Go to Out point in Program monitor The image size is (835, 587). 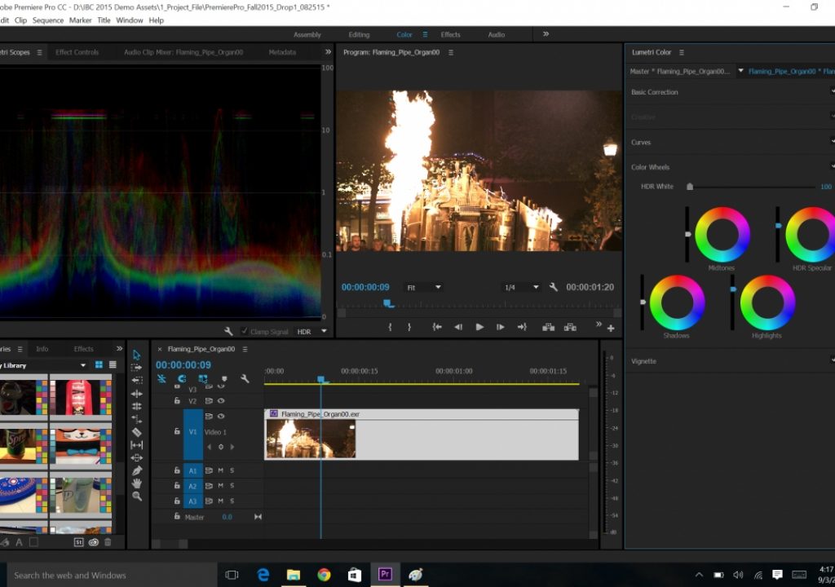tap(522, 327)
